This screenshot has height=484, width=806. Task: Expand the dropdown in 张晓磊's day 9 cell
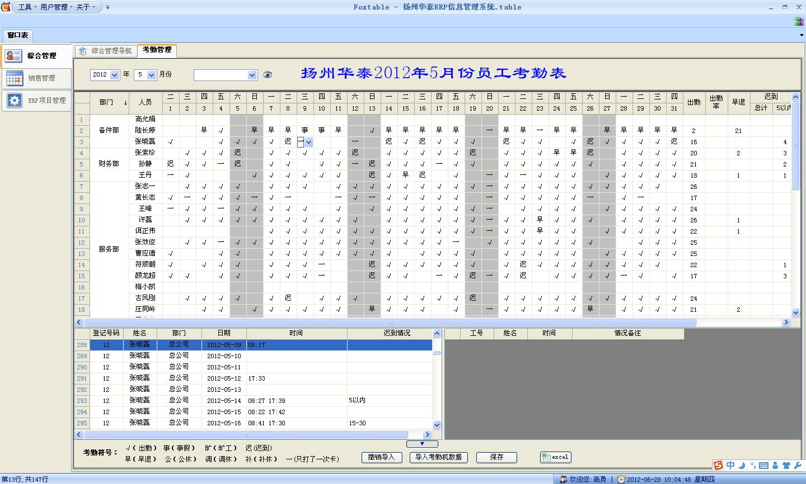308,142
